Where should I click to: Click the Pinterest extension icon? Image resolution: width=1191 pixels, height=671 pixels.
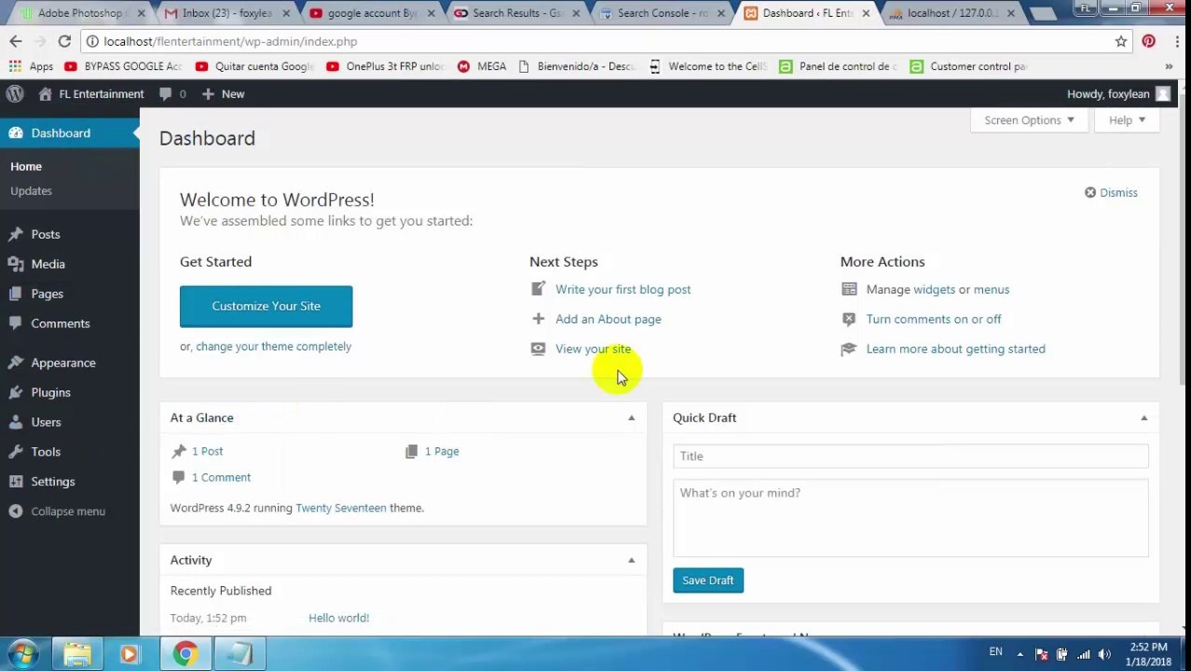pyautogui.click(x=1148, y=42)
